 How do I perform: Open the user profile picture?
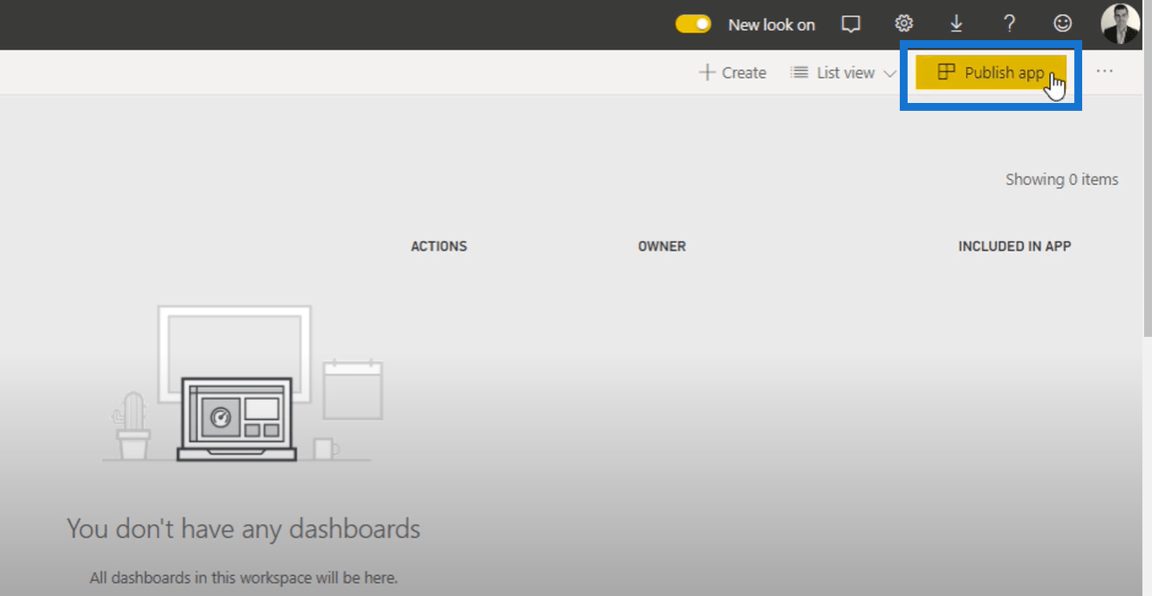coord(1121,24)
